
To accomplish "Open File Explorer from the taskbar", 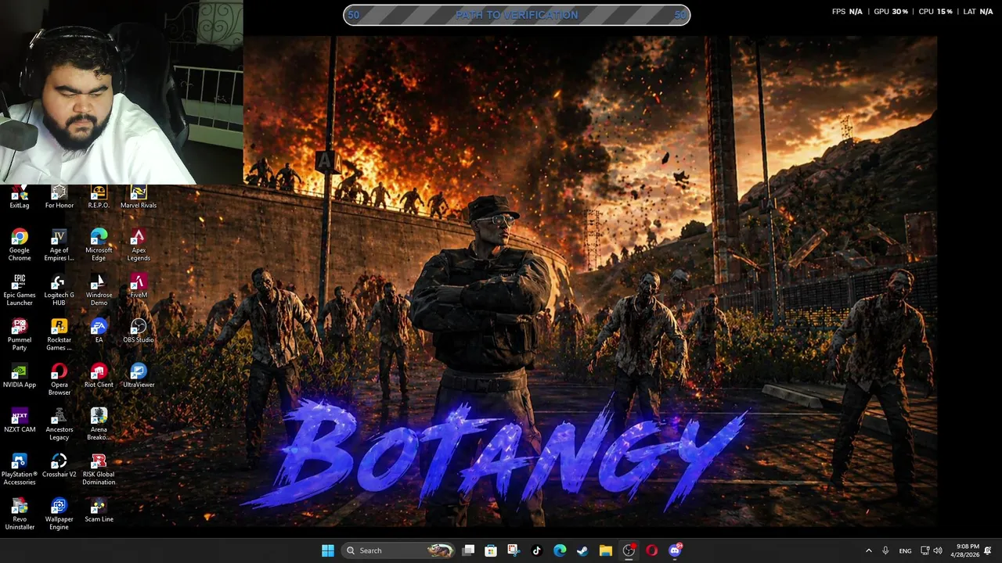I will coord(605,550).
